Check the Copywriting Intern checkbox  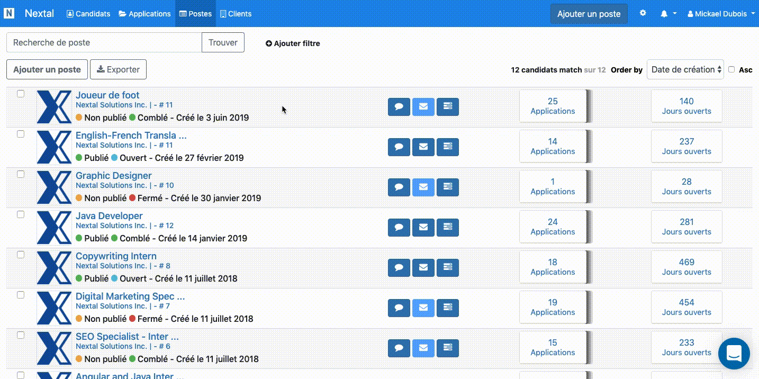pos(21,255)
